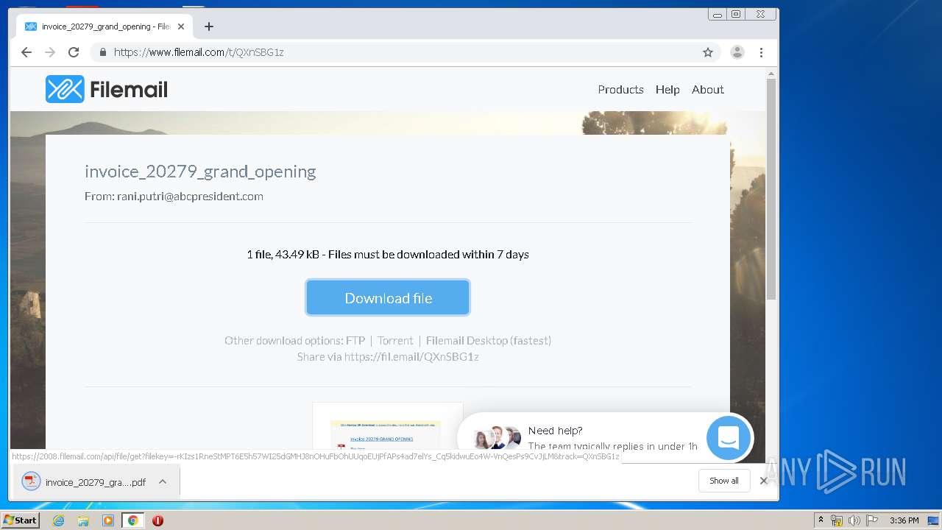This screenshot has width=942, height=530.
Task: Close the invoice_20279_grand_opening tab
Action: [181, 26]
